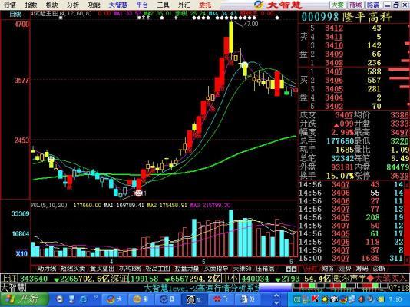The width and height of the screenshot is (410, 307).
Task: Click the 歌尔声学 ticker text
Action: pos(350,279)
